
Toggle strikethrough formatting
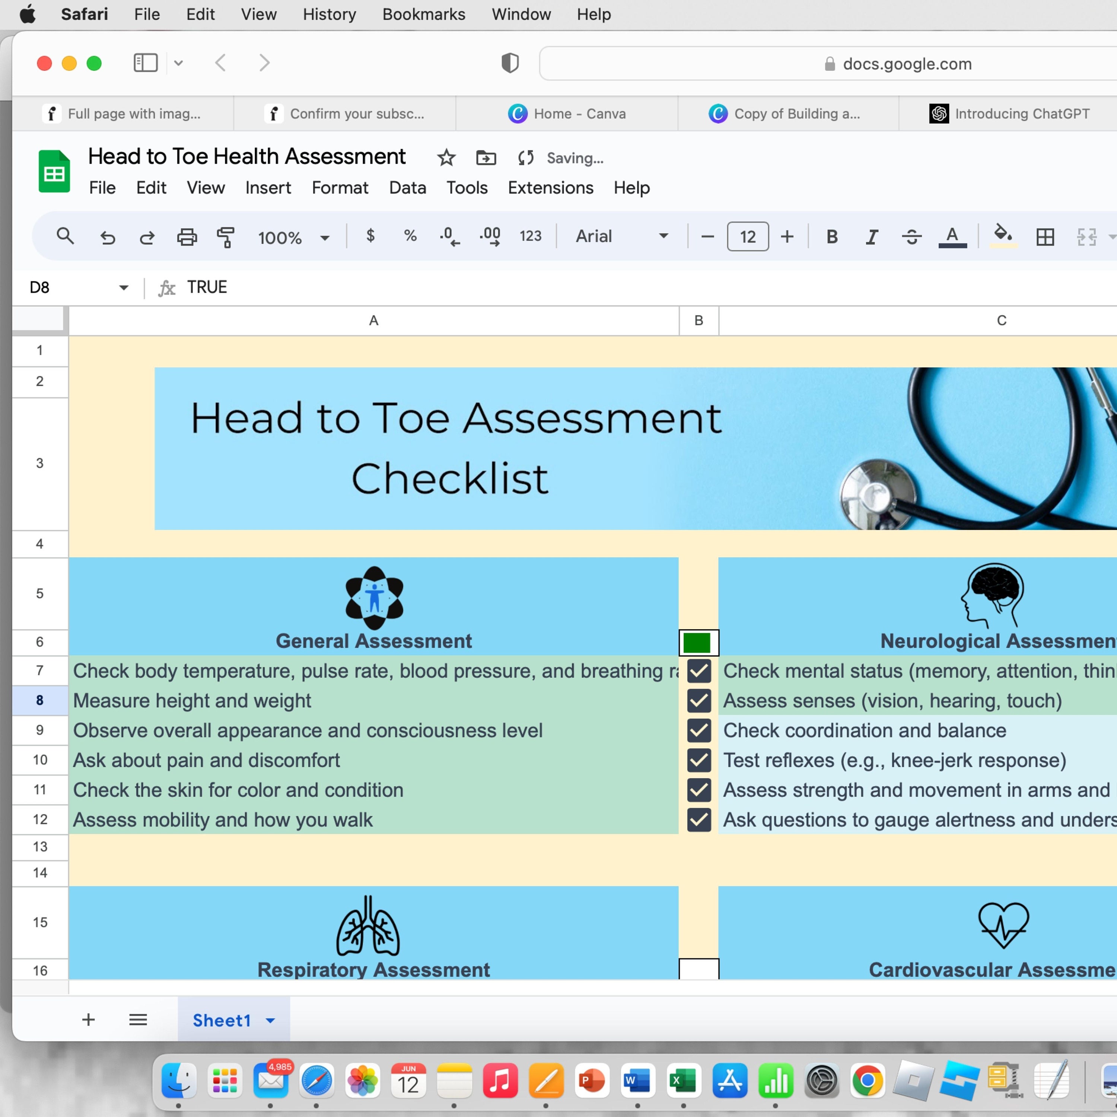pyautogui.click(x=911, y=236)
